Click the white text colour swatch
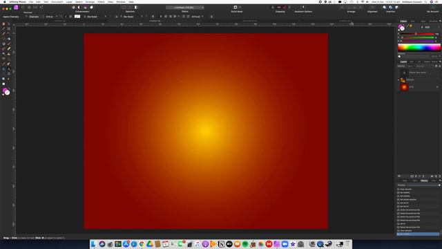This screenshot has width=442, height=249. pos(77,17)
